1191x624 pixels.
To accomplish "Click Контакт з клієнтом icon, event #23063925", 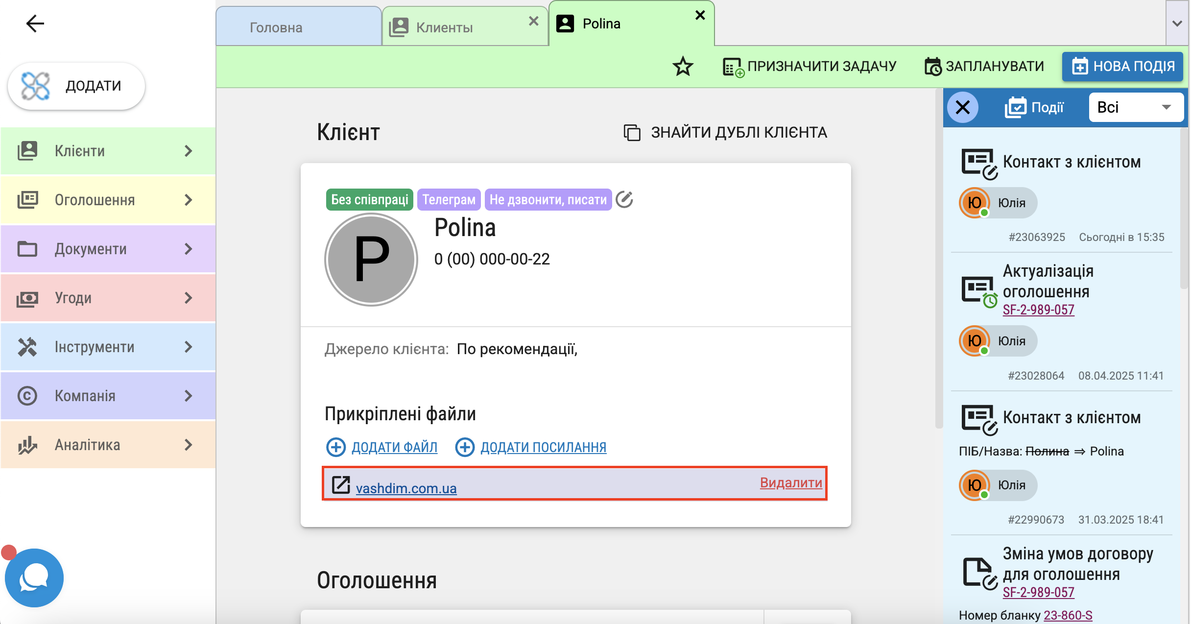I will [x=979, y=164].
